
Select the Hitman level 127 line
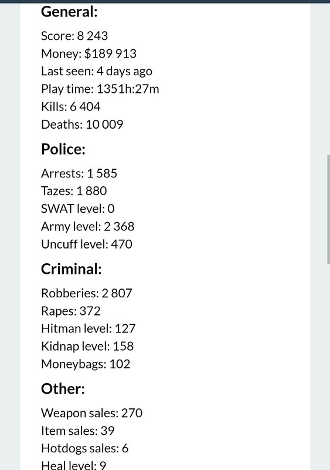pyautogui.click(x=89, y=328)
